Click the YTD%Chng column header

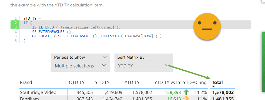[x=195, y=83]
